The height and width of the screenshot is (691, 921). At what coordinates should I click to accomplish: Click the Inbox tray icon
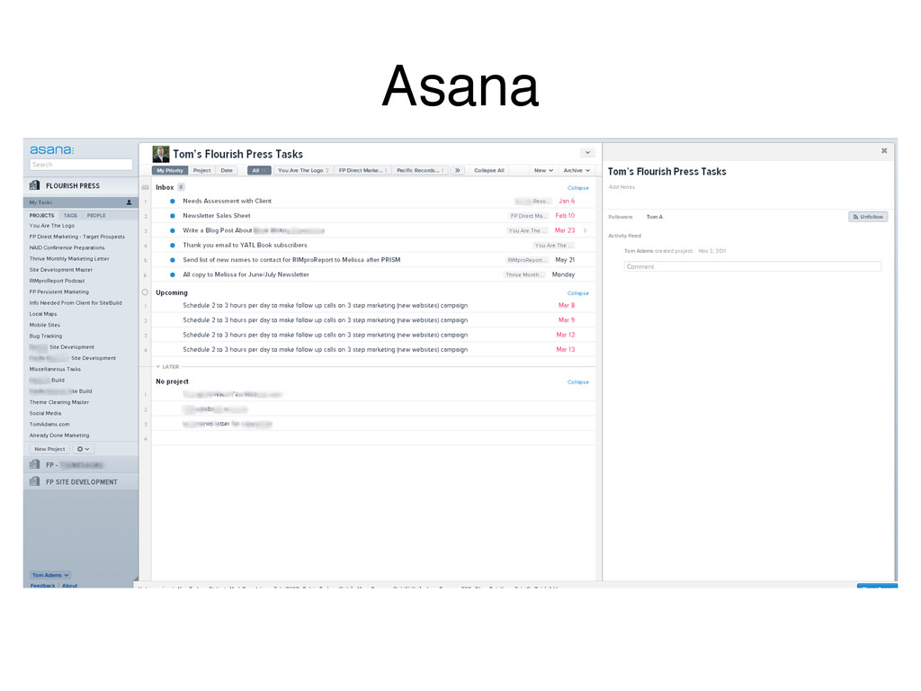click(x=145, y=187)
